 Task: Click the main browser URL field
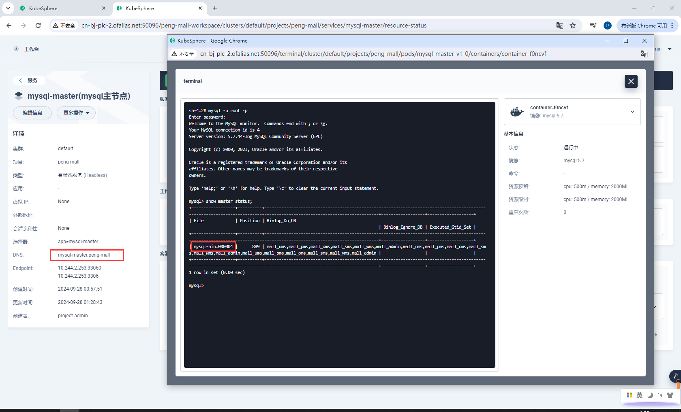click(x=254, y=25)
